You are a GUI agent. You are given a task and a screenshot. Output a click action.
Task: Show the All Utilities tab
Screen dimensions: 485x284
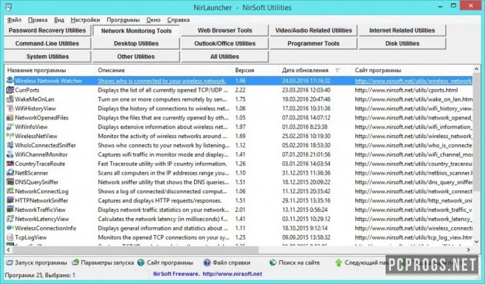[x=225, y=56]
